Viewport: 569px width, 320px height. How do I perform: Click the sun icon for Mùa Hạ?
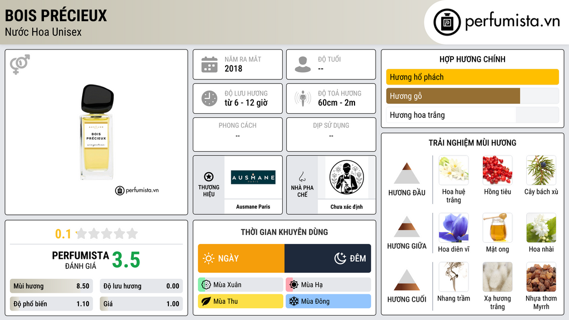(294, 285)
